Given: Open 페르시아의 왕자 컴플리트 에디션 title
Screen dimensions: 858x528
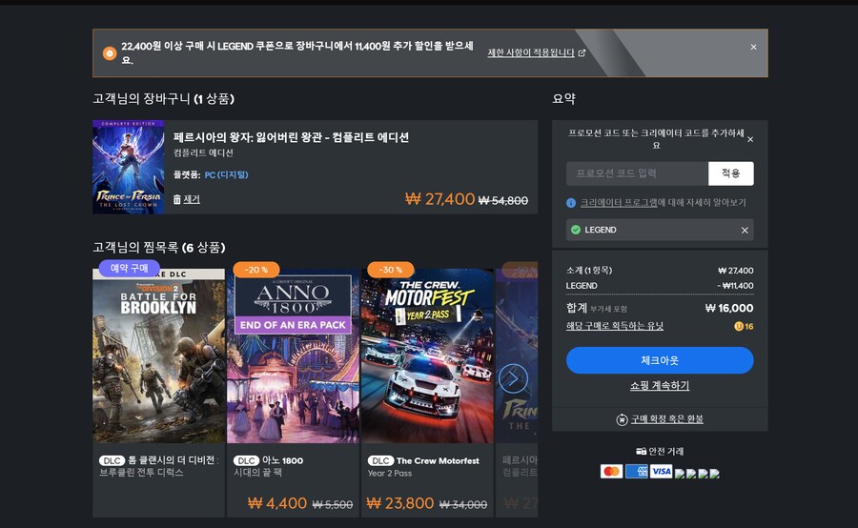Looking at the screenshot, I should point(291,137).
